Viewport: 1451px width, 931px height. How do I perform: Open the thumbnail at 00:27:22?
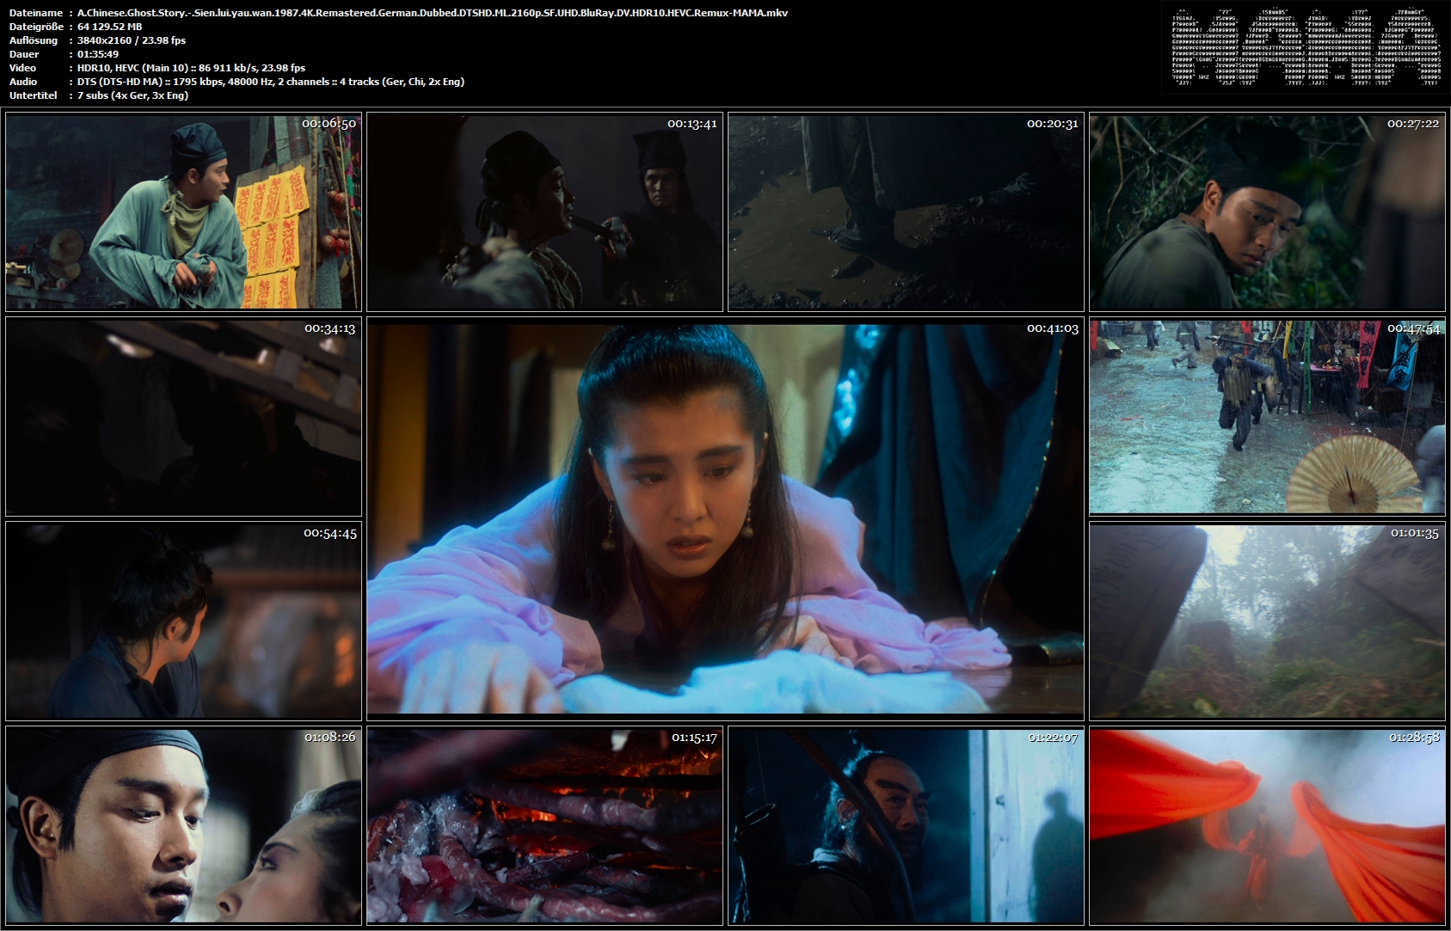pos(1267,211)
